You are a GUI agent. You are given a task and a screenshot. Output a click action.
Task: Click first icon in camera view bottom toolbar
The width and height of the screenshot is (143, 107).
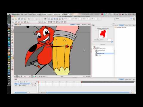pyautogui.click(x=15, y=76)
